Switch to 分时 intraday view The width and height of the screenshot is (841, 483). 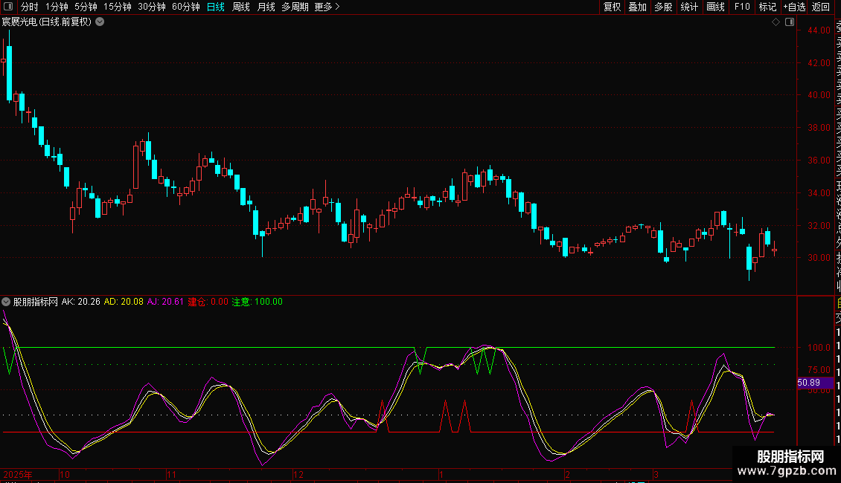coord(30,7)
